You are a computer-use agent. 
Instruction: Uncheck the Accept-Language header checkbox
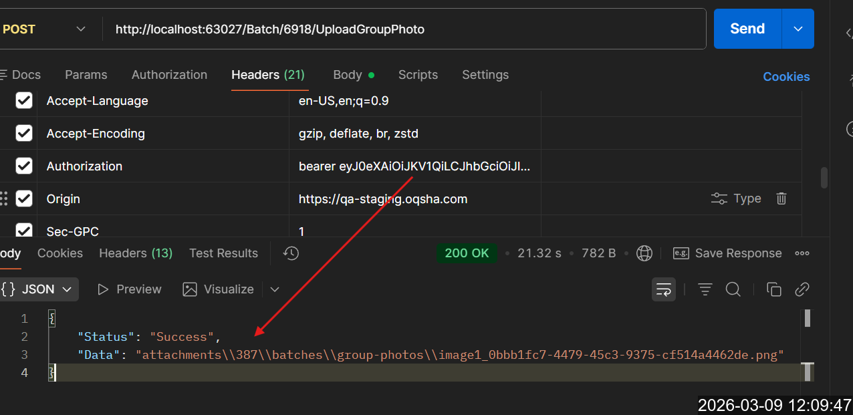[24, 101]
